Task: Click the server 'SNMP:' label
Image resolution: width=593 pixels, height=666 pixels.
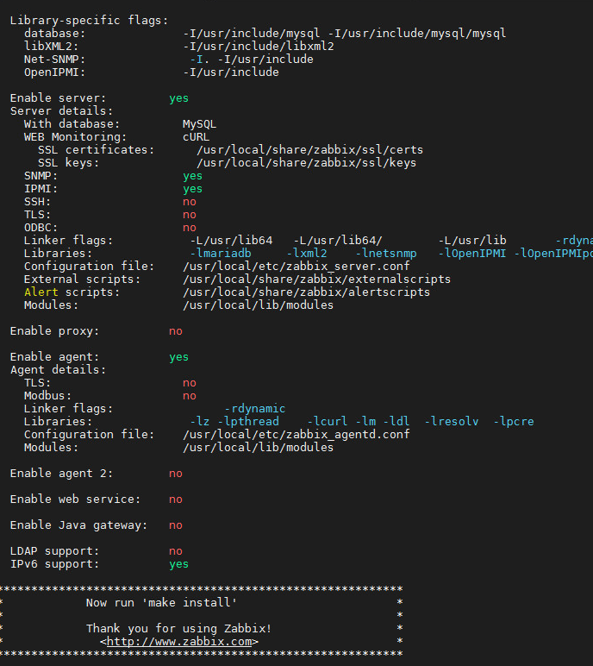Action: 41,176
